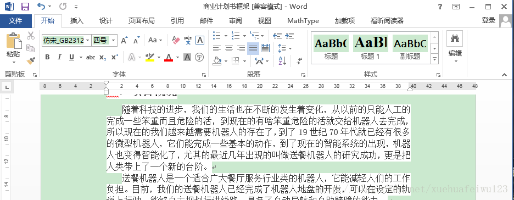Apply paragraph borders
The height and width of the screenshot is (200, 514).
click(235, 61)
